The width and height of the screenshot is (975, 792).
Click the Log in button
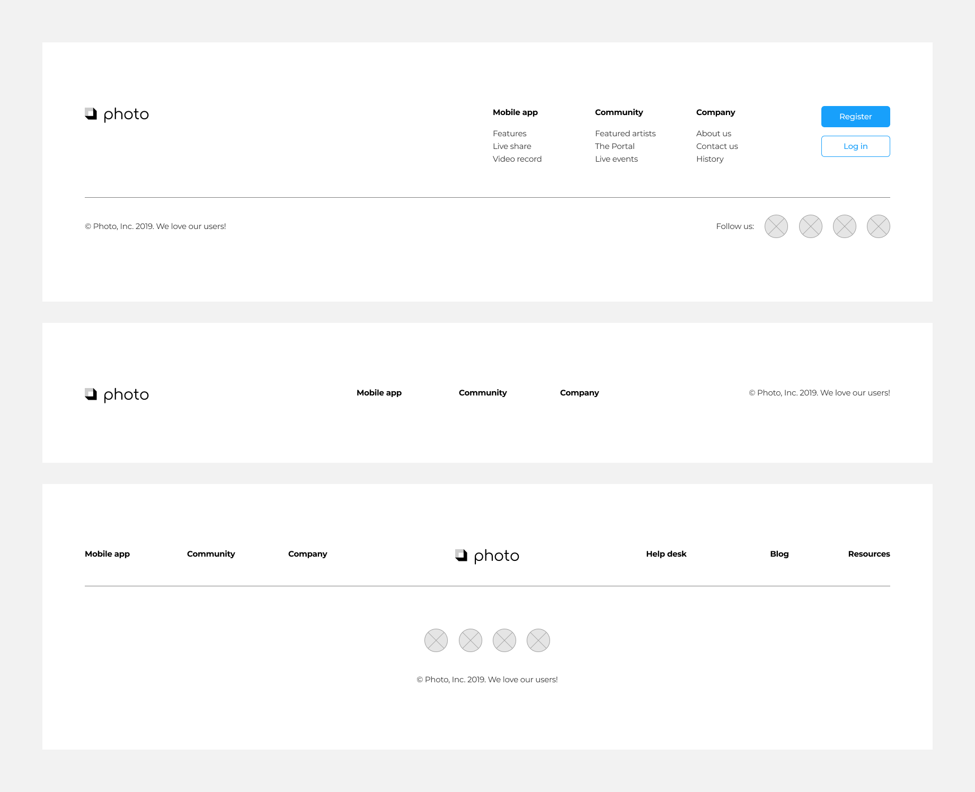(x=855, y=146)
